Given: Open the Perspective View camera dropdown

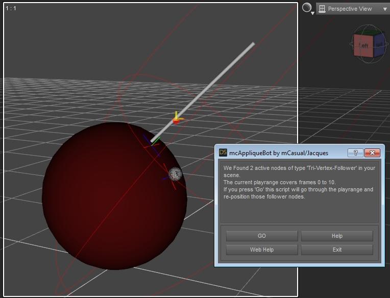Looking at the screenshot, I should (353, 9).
